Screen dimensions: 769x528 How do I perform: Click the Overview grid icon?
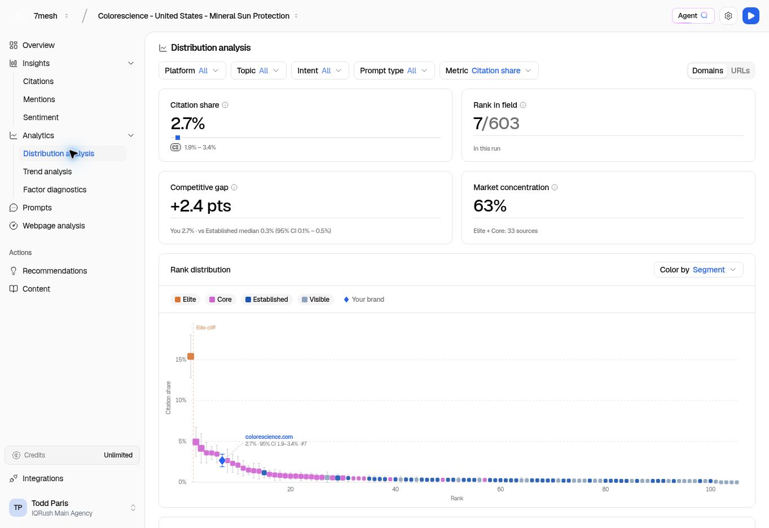click(14, 45)
